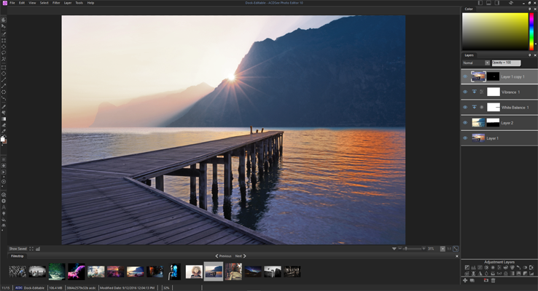Select the Line drawing tool
Viewport: 538px width, 291px height.
4,80
